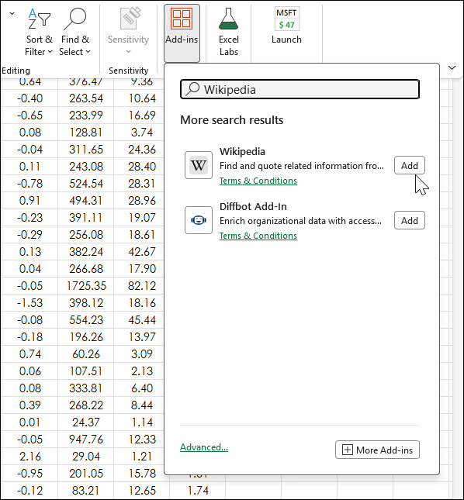Select cell containing 0.39

[x=29, y=405]
